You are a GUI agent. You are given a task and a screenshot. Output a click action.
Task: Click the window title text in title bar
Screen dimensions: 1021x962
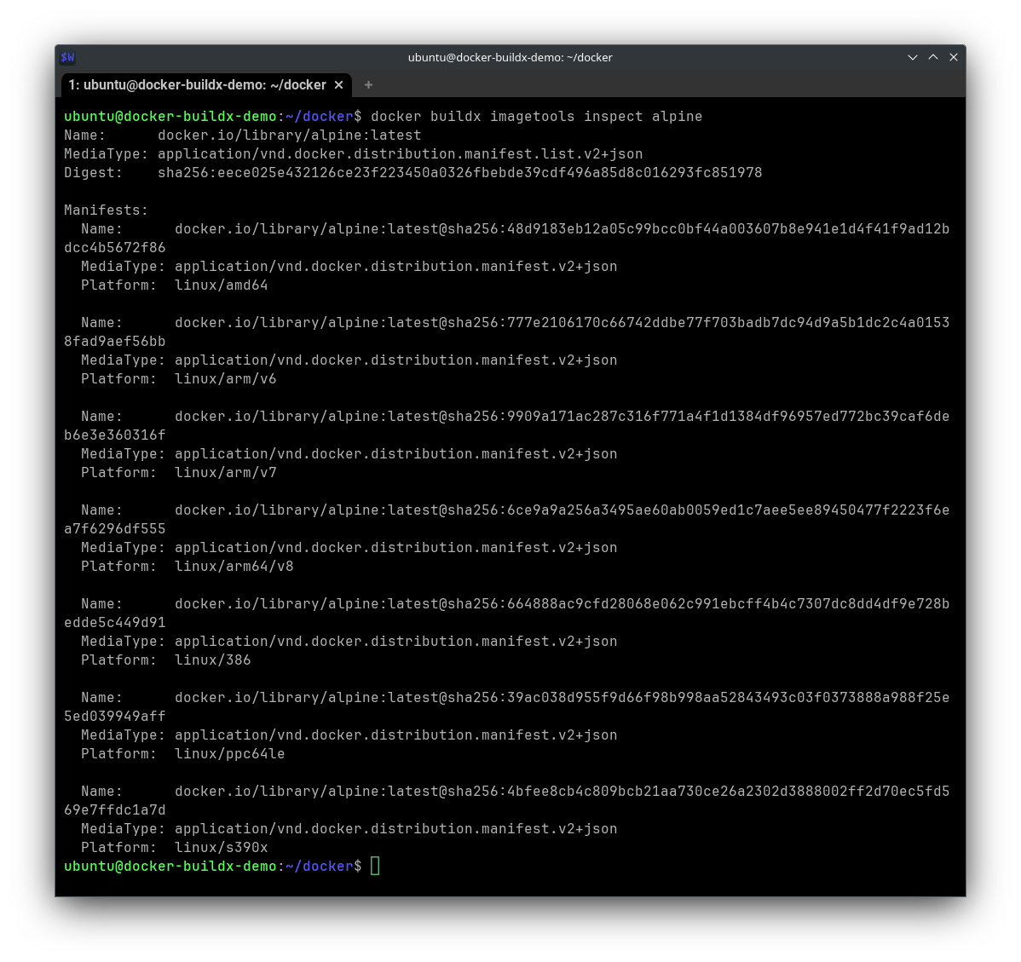(x=510, y=57)
